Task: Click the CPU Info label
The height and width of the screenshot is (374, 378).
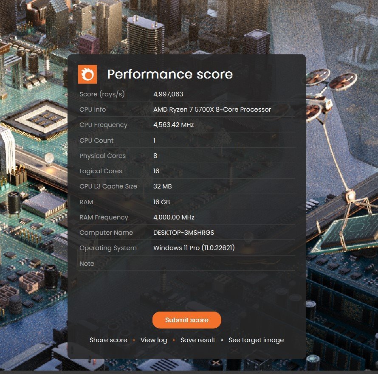Action: (93, 110)
